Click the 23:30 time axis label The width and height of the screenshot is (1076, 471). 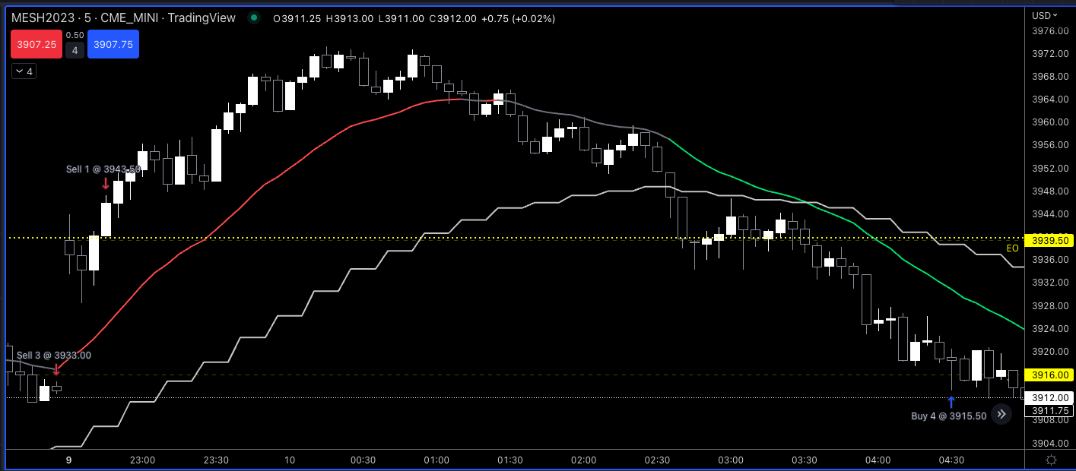pos(217,460)
